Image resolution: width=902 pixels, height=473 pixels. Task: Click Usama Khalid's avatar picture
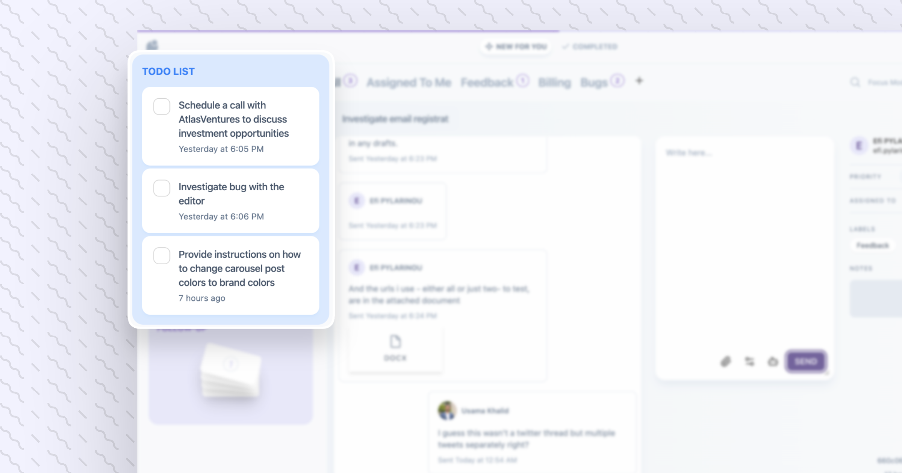pyautogui.click(x=447, y=410)
